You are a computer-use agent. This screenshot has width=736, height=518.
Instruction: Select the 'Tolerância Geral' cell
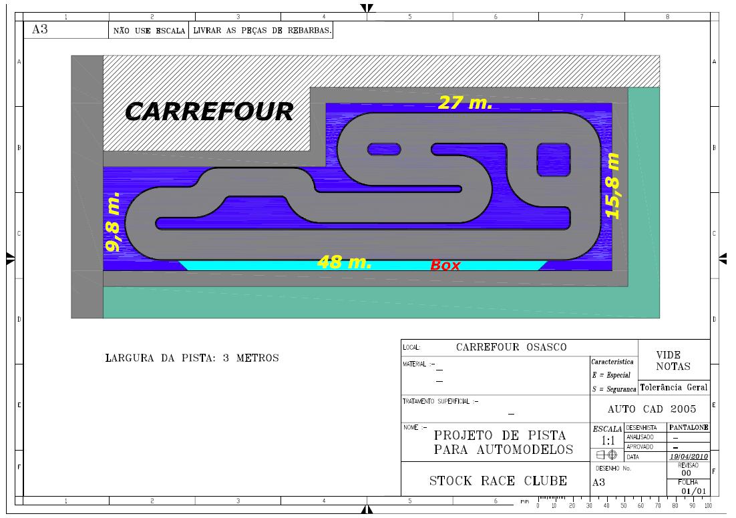(674, 388)
